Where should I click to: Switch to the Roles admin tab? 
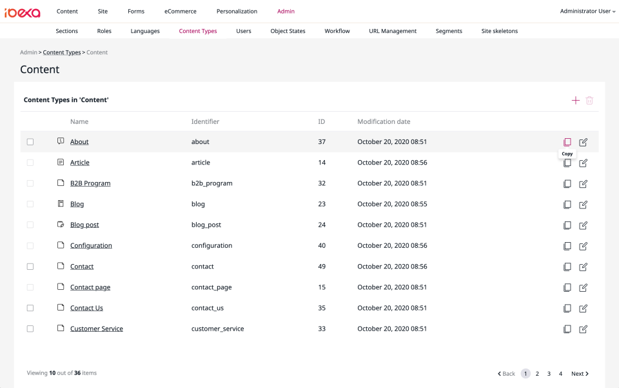(x=104, y=31)
